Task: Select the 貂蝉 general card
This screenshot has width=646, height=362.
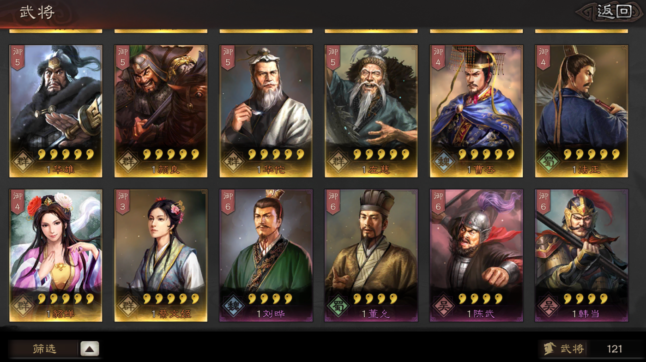Action: click(x=56, y=255)
